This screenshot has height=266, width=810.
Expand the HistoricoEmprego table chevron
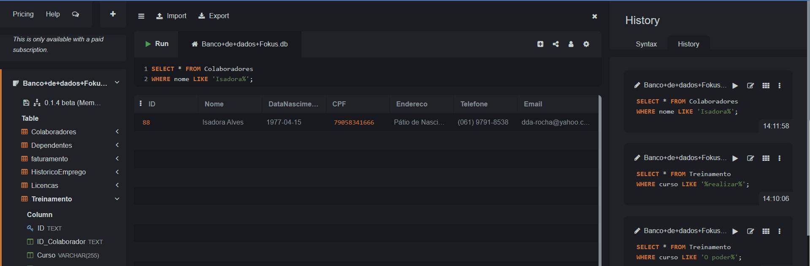(117, 172)
